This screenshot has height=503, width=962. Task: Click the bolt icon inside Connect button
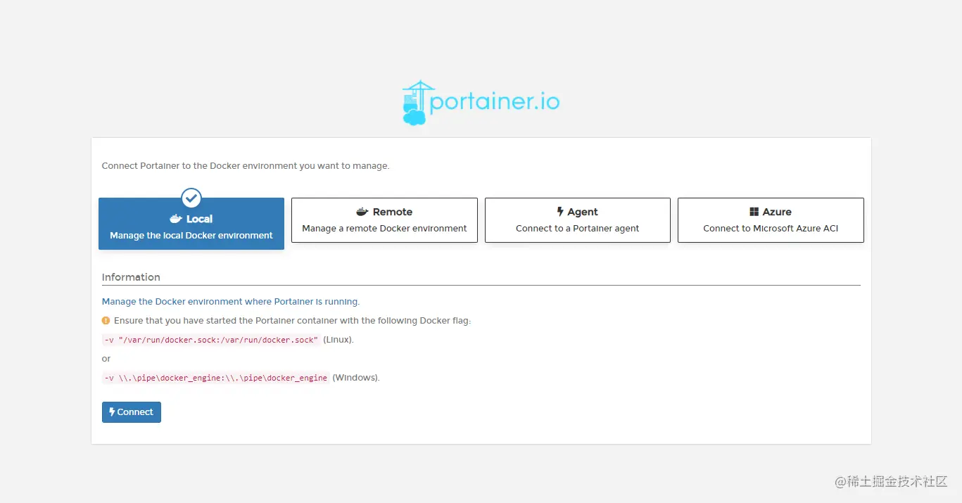pos(112,412)
